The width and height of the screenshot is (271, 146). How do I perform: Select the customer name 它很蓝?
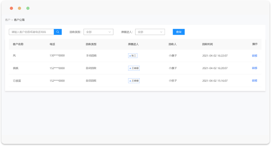[x=17, y=81]
